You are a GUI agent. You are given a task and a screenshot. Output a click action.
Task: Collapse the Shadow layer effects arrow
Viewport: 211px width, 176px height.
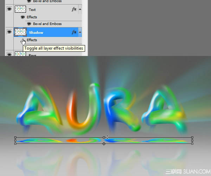[x=80, y=32]
